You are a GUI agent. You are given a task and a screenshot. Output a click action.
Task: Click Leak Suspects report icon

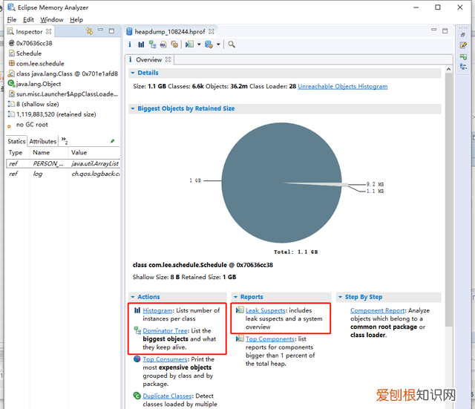click(x=240, y=310)
